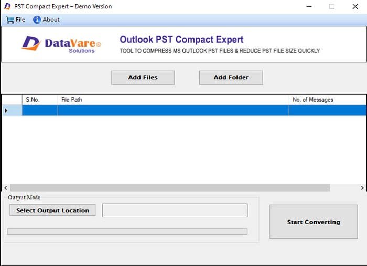Click the highlighted empty File Path cell

click(x=173, y=110)
